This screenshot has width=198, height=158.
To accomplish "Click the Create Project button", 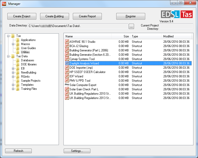I will click(22, 16).
